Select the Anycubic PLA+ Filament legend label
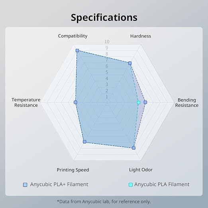208x208 pixels. (x=59, y=184)
